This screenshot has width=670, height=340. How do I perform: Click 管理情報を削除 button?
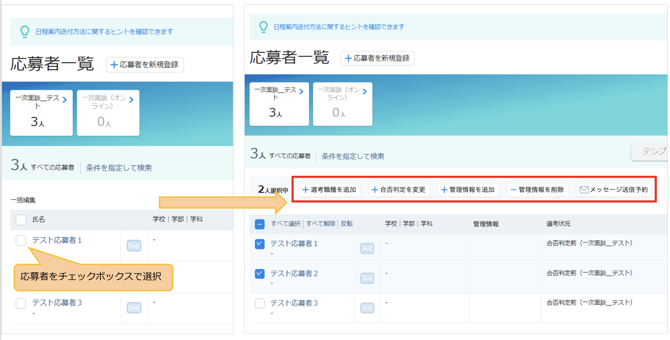click(538, 190)
